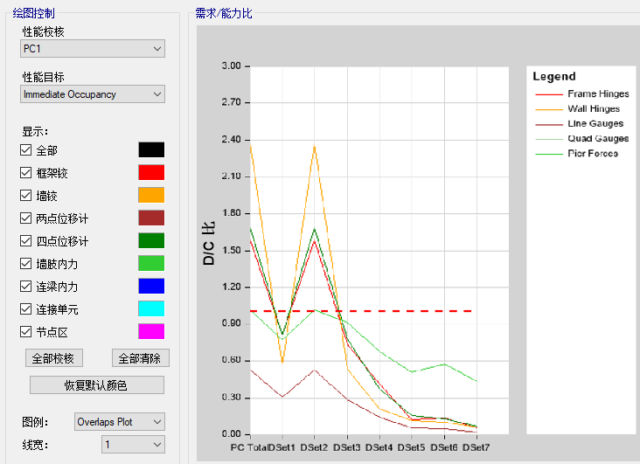This screenshot has height=464, width=640.
Task: Click the black color swatch for 全部
Action: pos(151,150)
